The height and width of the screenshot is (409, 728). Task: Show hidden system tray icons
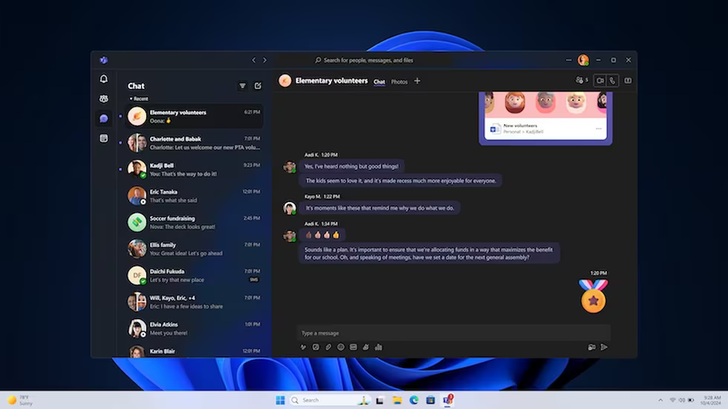[660, 400]
